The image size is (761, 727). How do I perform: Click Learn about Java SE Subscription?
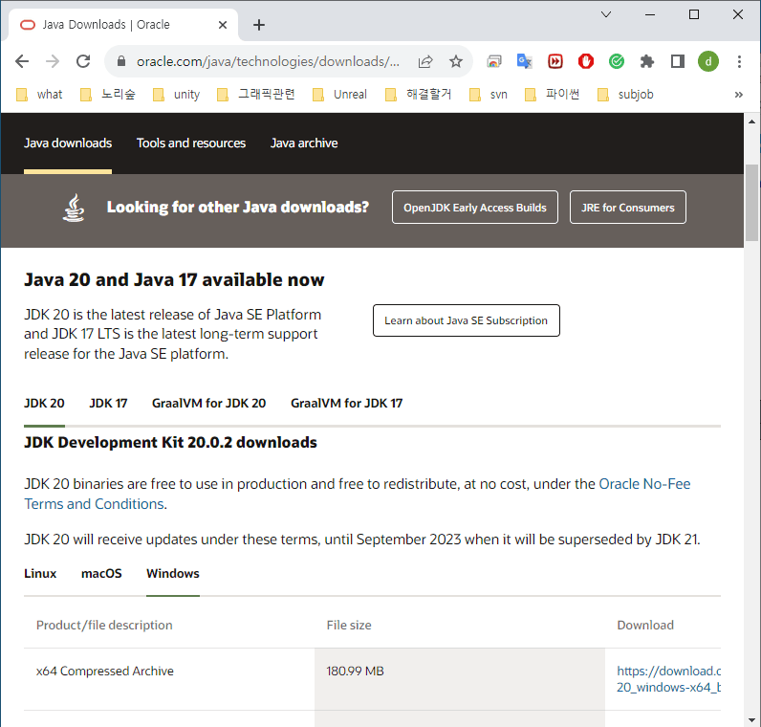466,320
